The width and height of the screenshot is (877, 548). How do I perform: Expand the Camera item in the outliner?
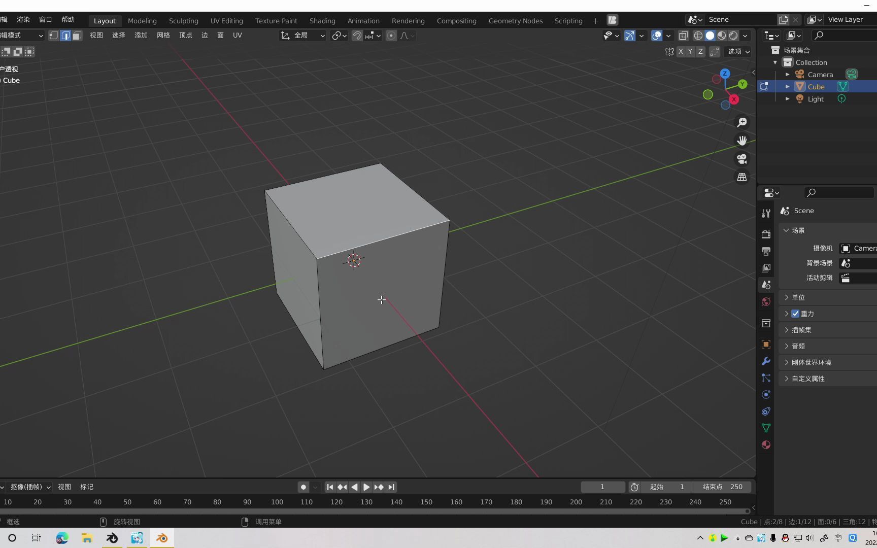click(788, 74)
